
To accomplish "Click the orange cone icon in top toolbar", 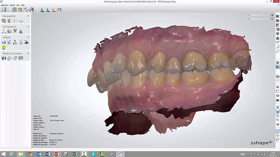I will pos(53,10).
